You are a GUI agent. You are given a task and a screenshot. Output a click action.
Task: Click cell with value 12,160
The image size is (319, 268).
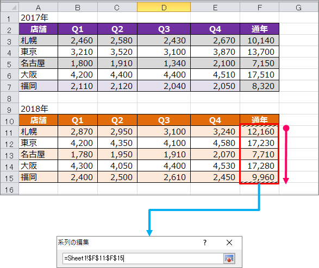click(x=260, y=131)
